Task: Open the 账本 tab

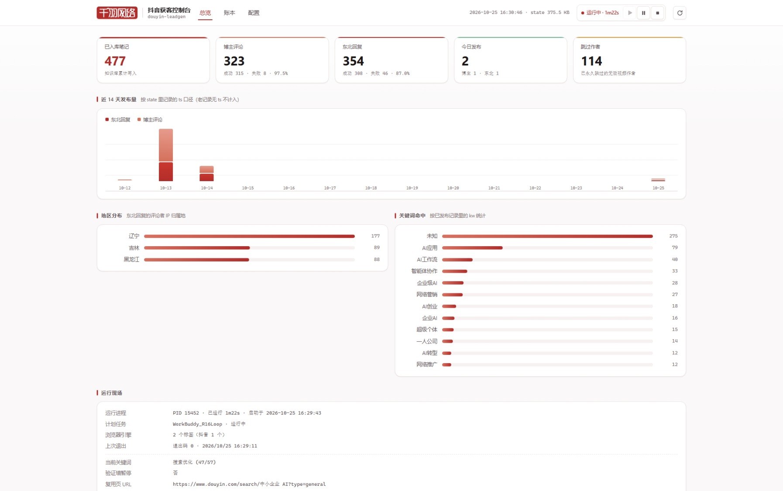Action: (x=229, y=13)
